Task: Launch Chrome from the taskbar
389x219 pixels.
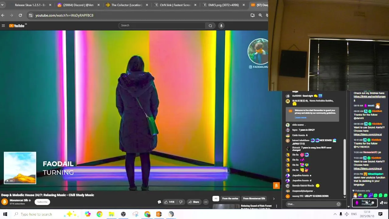Action: pyautogui.click(x=99, y=214)
